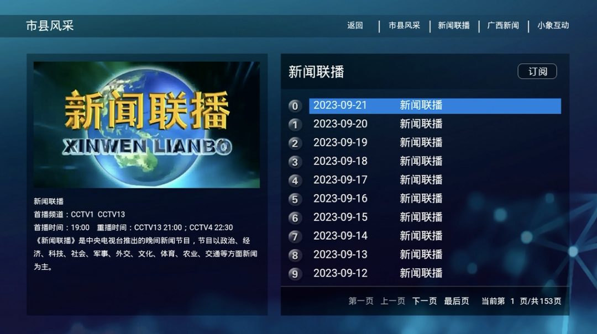Play the 2023-09-21 新闻联播 episode
Image resolution: width=597 pixels, height=334 pixels.
click(434, 105)
